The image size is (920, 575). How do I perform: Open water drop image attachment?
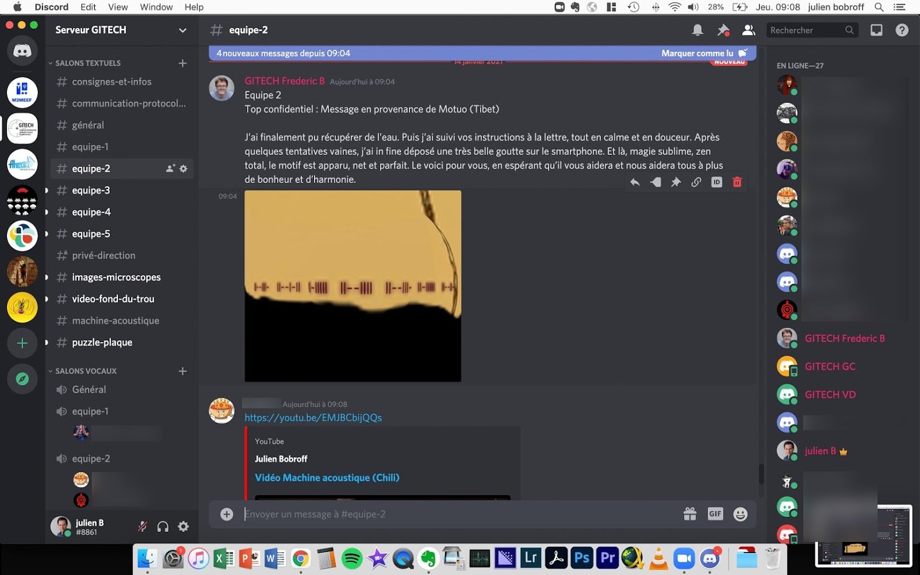353,286
